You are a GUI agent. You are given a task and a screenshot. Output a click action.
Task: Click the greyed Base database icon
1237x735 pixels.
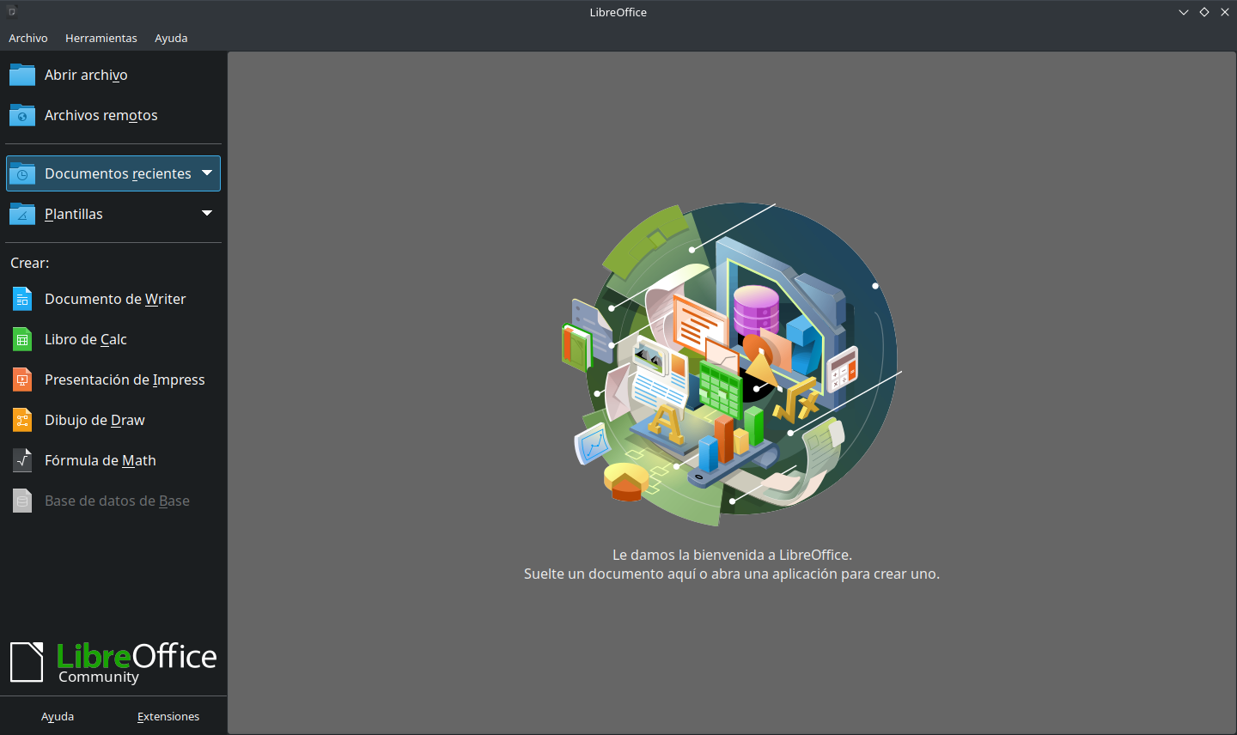pyautogui.click(x=22, y=501)
